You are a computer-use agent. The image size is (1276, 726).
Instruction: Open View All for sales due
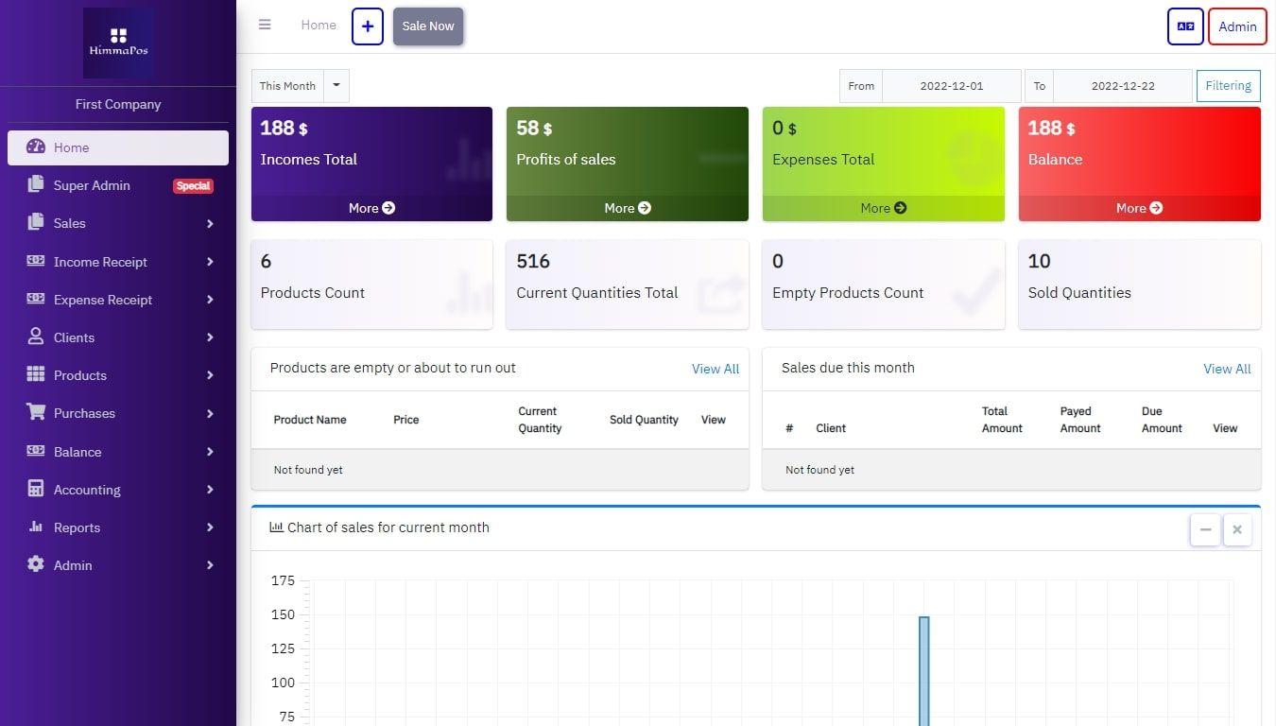pyautogui.click(x=1226, y=369)
